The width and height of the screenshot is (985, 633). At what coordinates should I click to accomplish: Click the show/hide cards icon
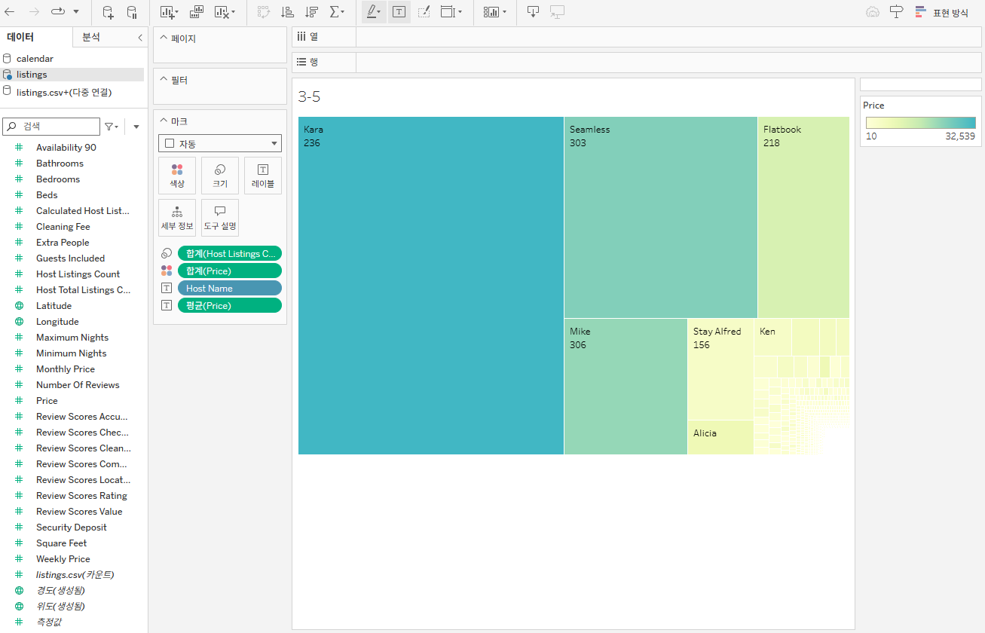(491, 12)
